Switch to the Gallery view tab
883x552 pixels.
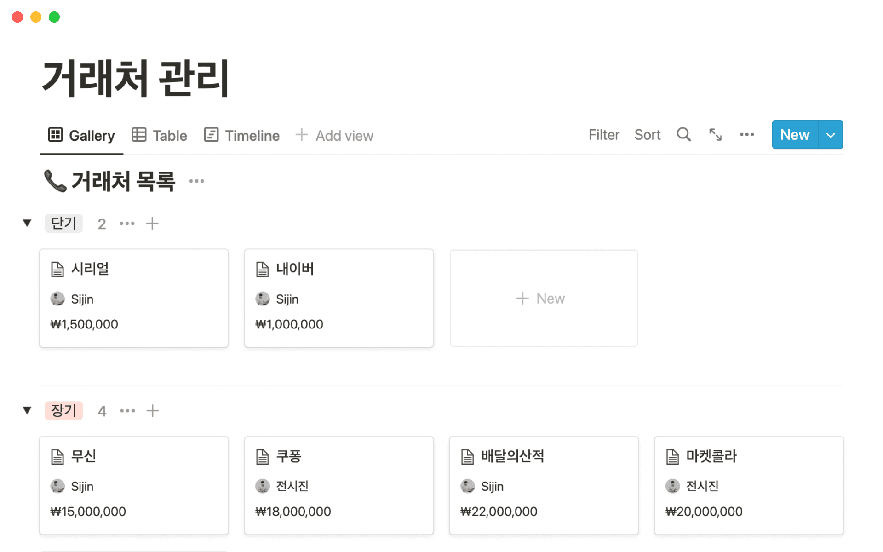81,135
